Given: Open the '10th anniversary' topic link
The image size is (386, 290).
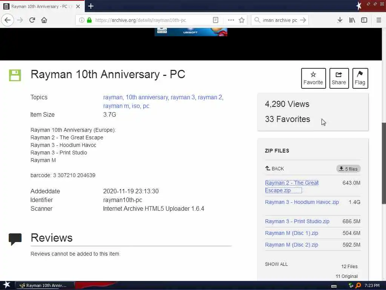Looking at the screenshot, I should (147, 97).
